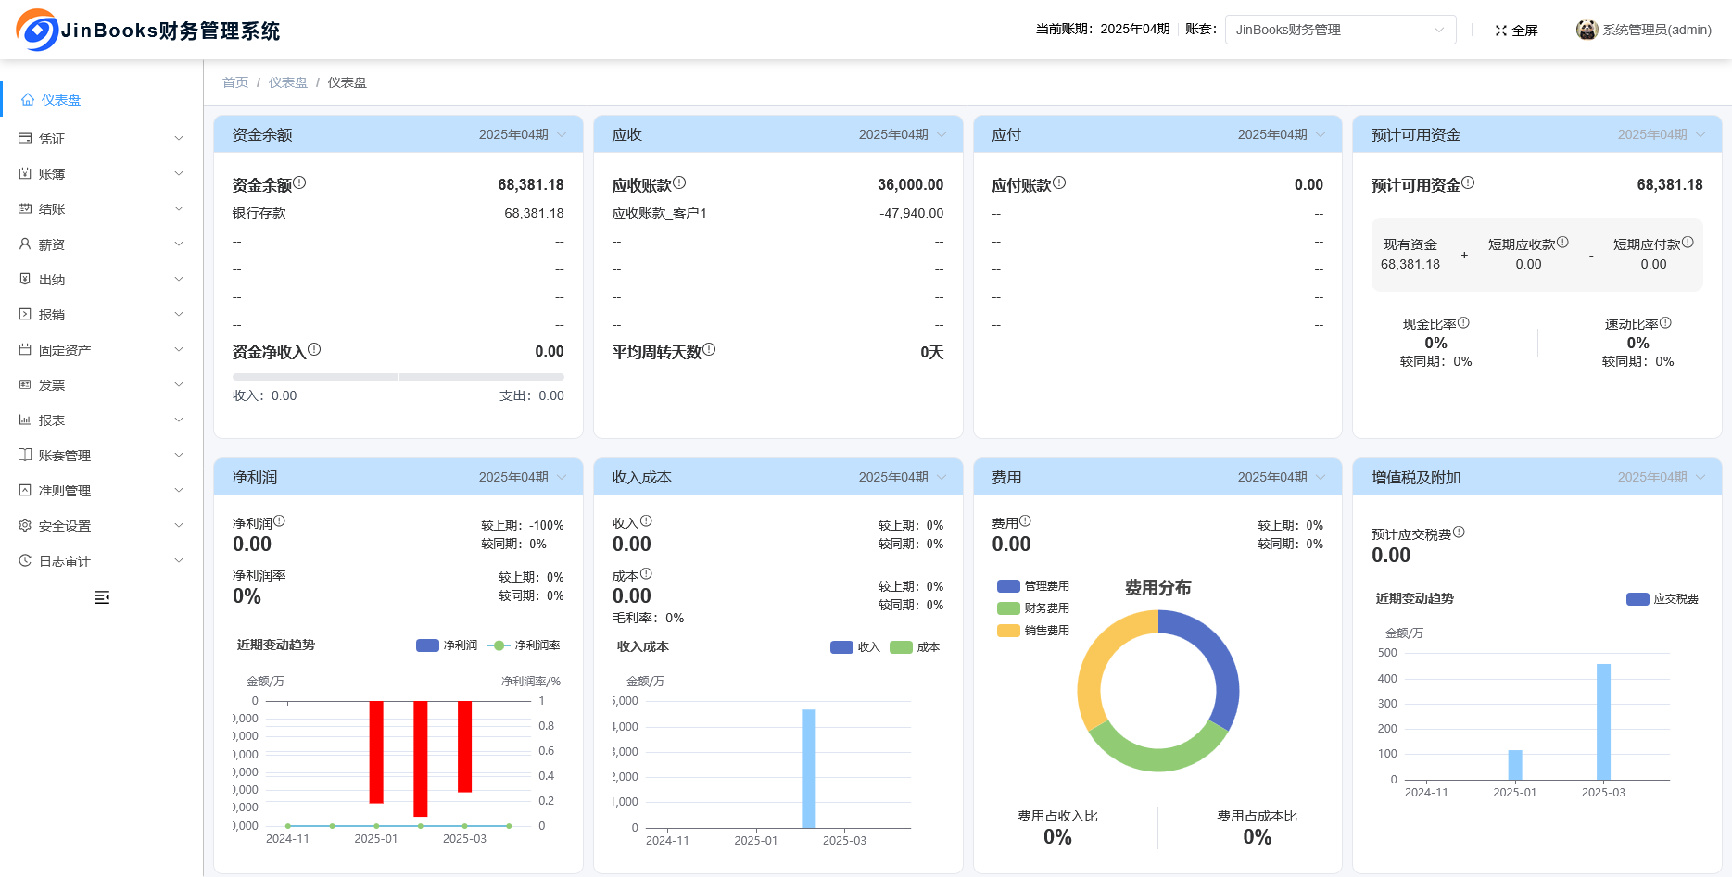The image size is (1732, 877).
Task: Open the 账套 account set dropdown
Action: pos(1340,29)
